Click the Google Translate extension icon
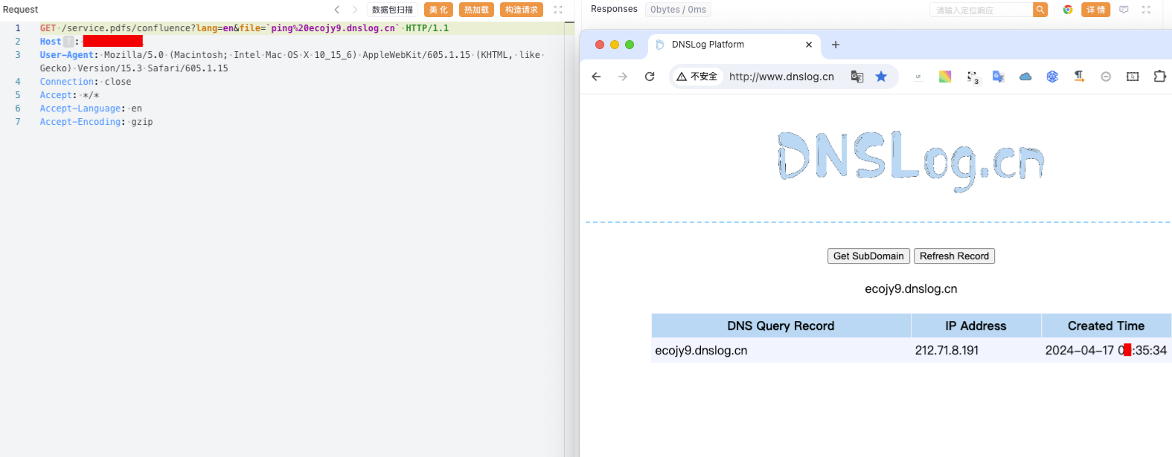Screen dimensions: 1172x457 [x=999, y=77]
